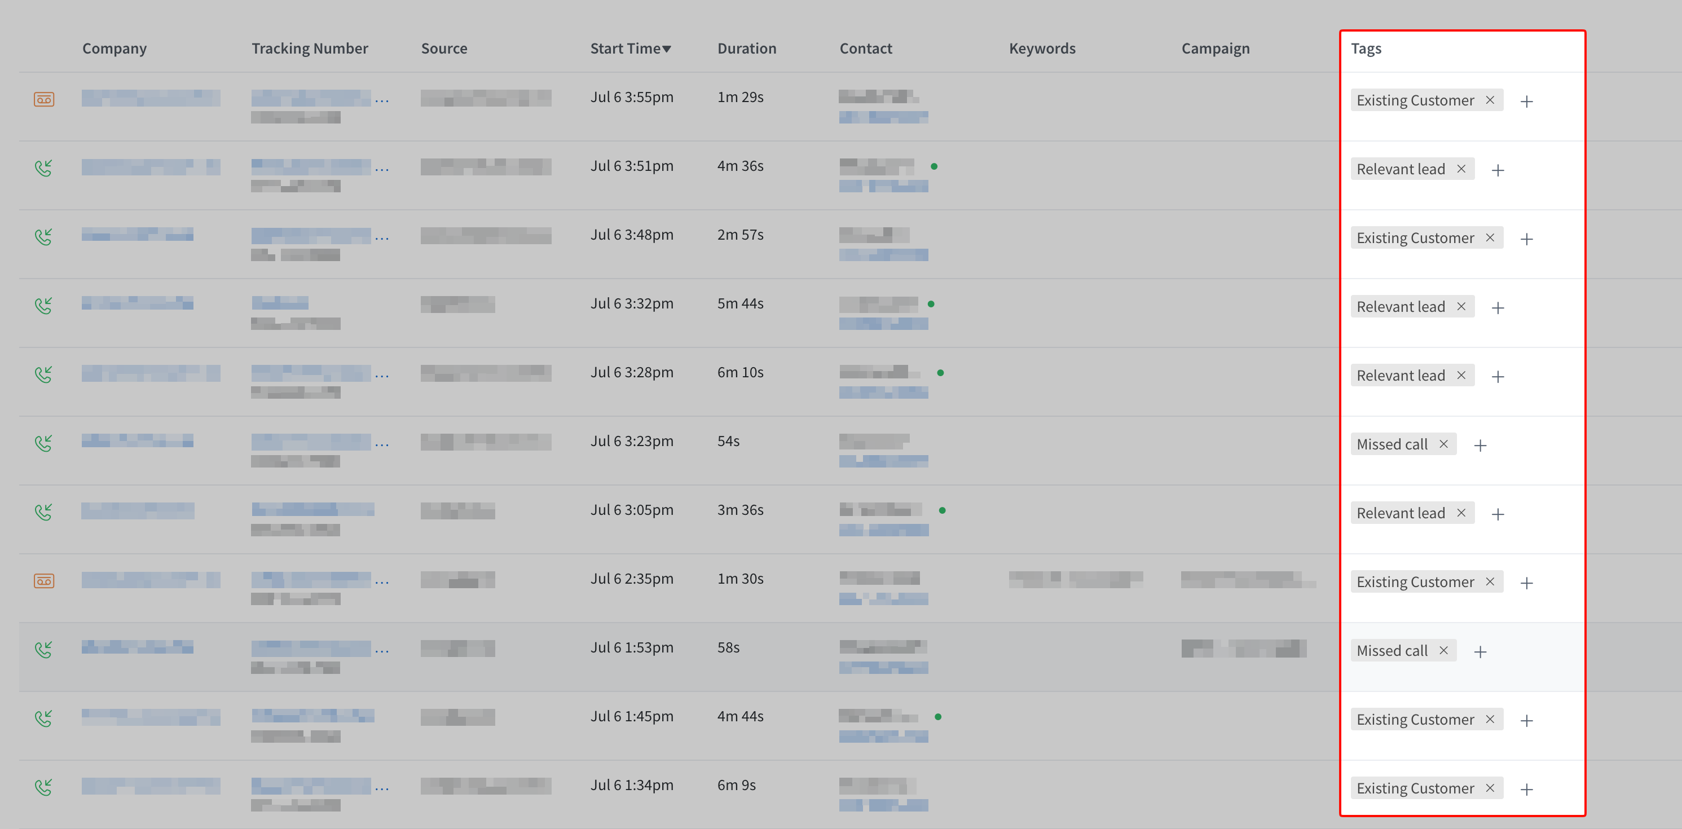The width and height of the screenshot is (1682, 829).
Task: Click the inbound call icon on Jul 6 1:34pm row
Action: [44, 787]
